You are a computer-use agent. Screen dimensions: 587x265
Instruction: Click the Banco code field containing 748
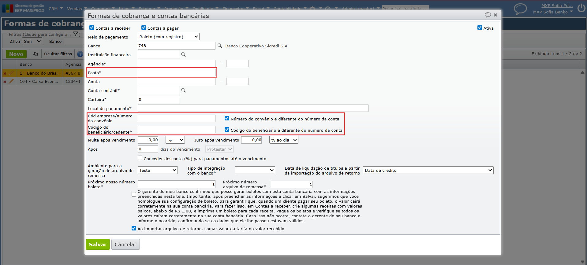(177, 46)
